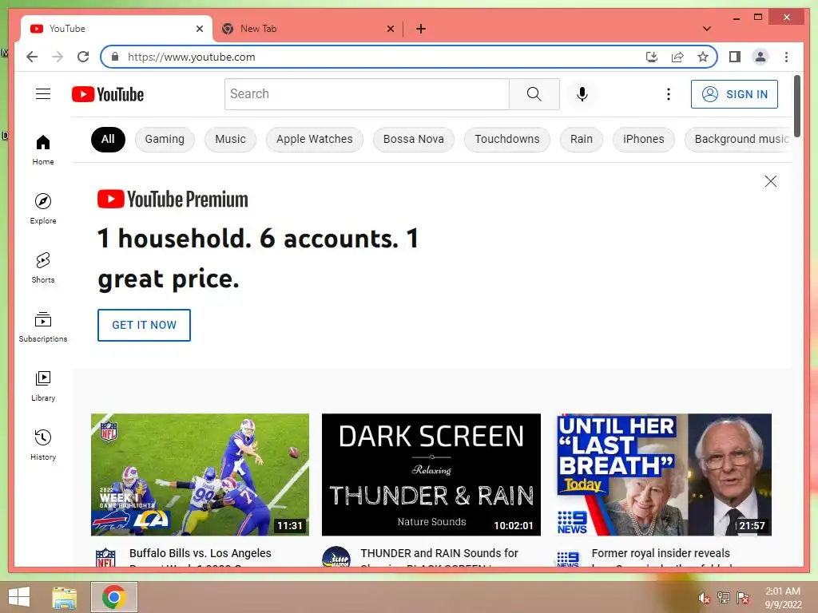Dismiss the YouTube Premium banner
This screenshot has height=613, width=818.
[771, 181]
